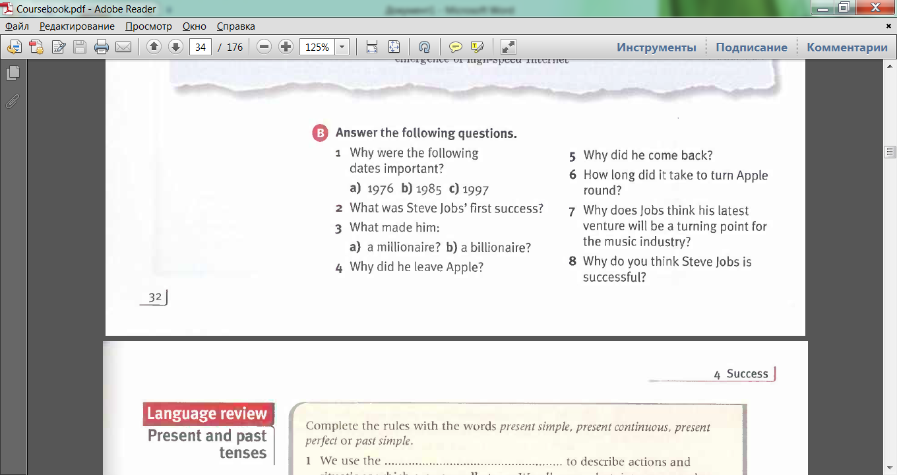This screenshot has height=475, width=897.
Task: Print the document via printer icon
Action: (102, 47)
